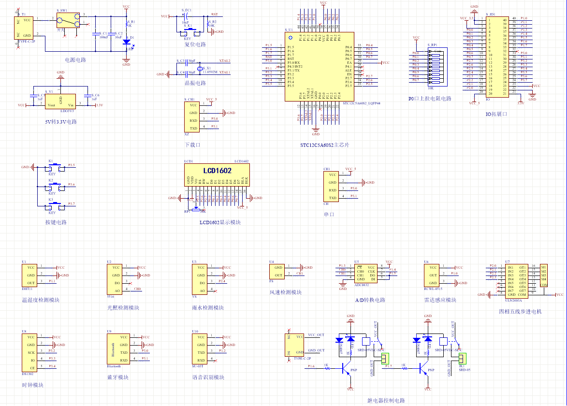Select the U6 RCWL-0515 radar module
Image resolution: width=567 pixels, height=406 pixels.
pos(432,275)
